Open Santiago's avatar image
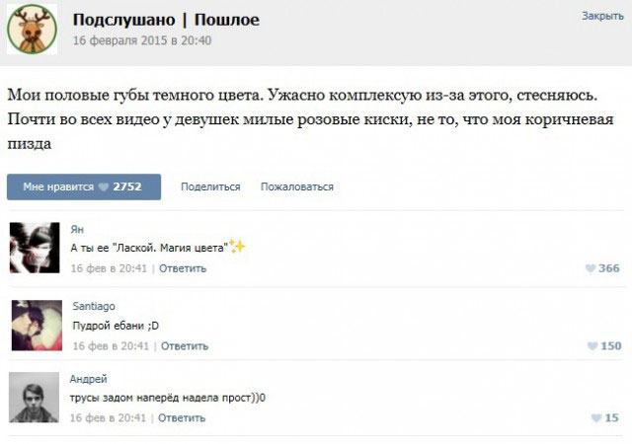This screenshot has height=444, width=632. click(35, 326)
